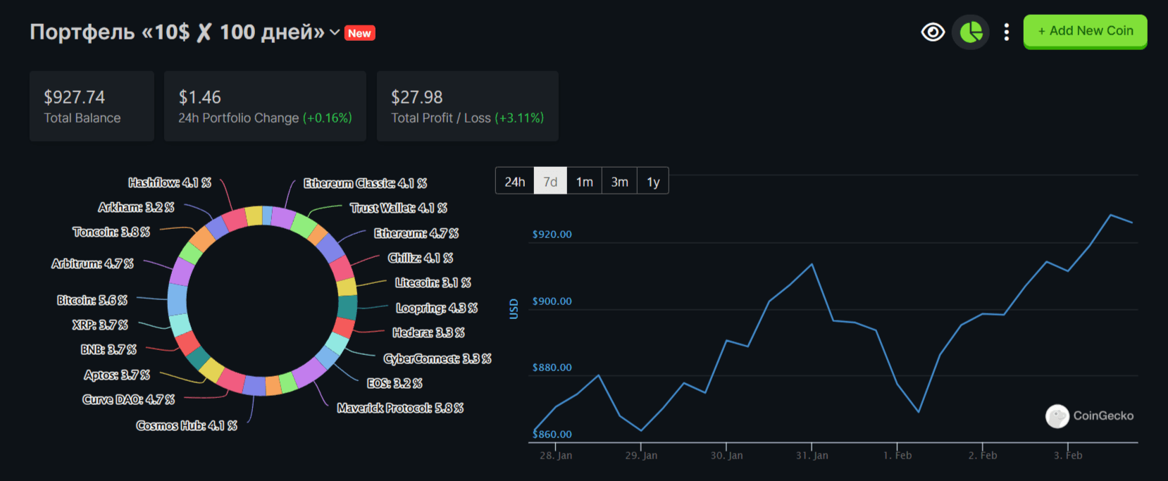Click the $900.00 y-axis value
This screenshot has height=481, width=1168.
(x=552, y=301)
